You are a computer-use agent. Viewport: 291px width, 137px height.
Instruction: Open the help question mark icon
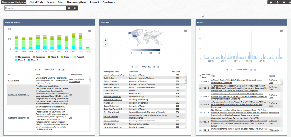tap(277, 3)
